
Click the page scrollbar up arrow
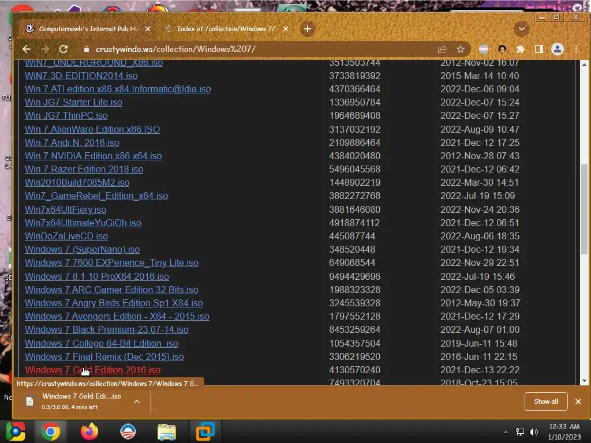584,65
